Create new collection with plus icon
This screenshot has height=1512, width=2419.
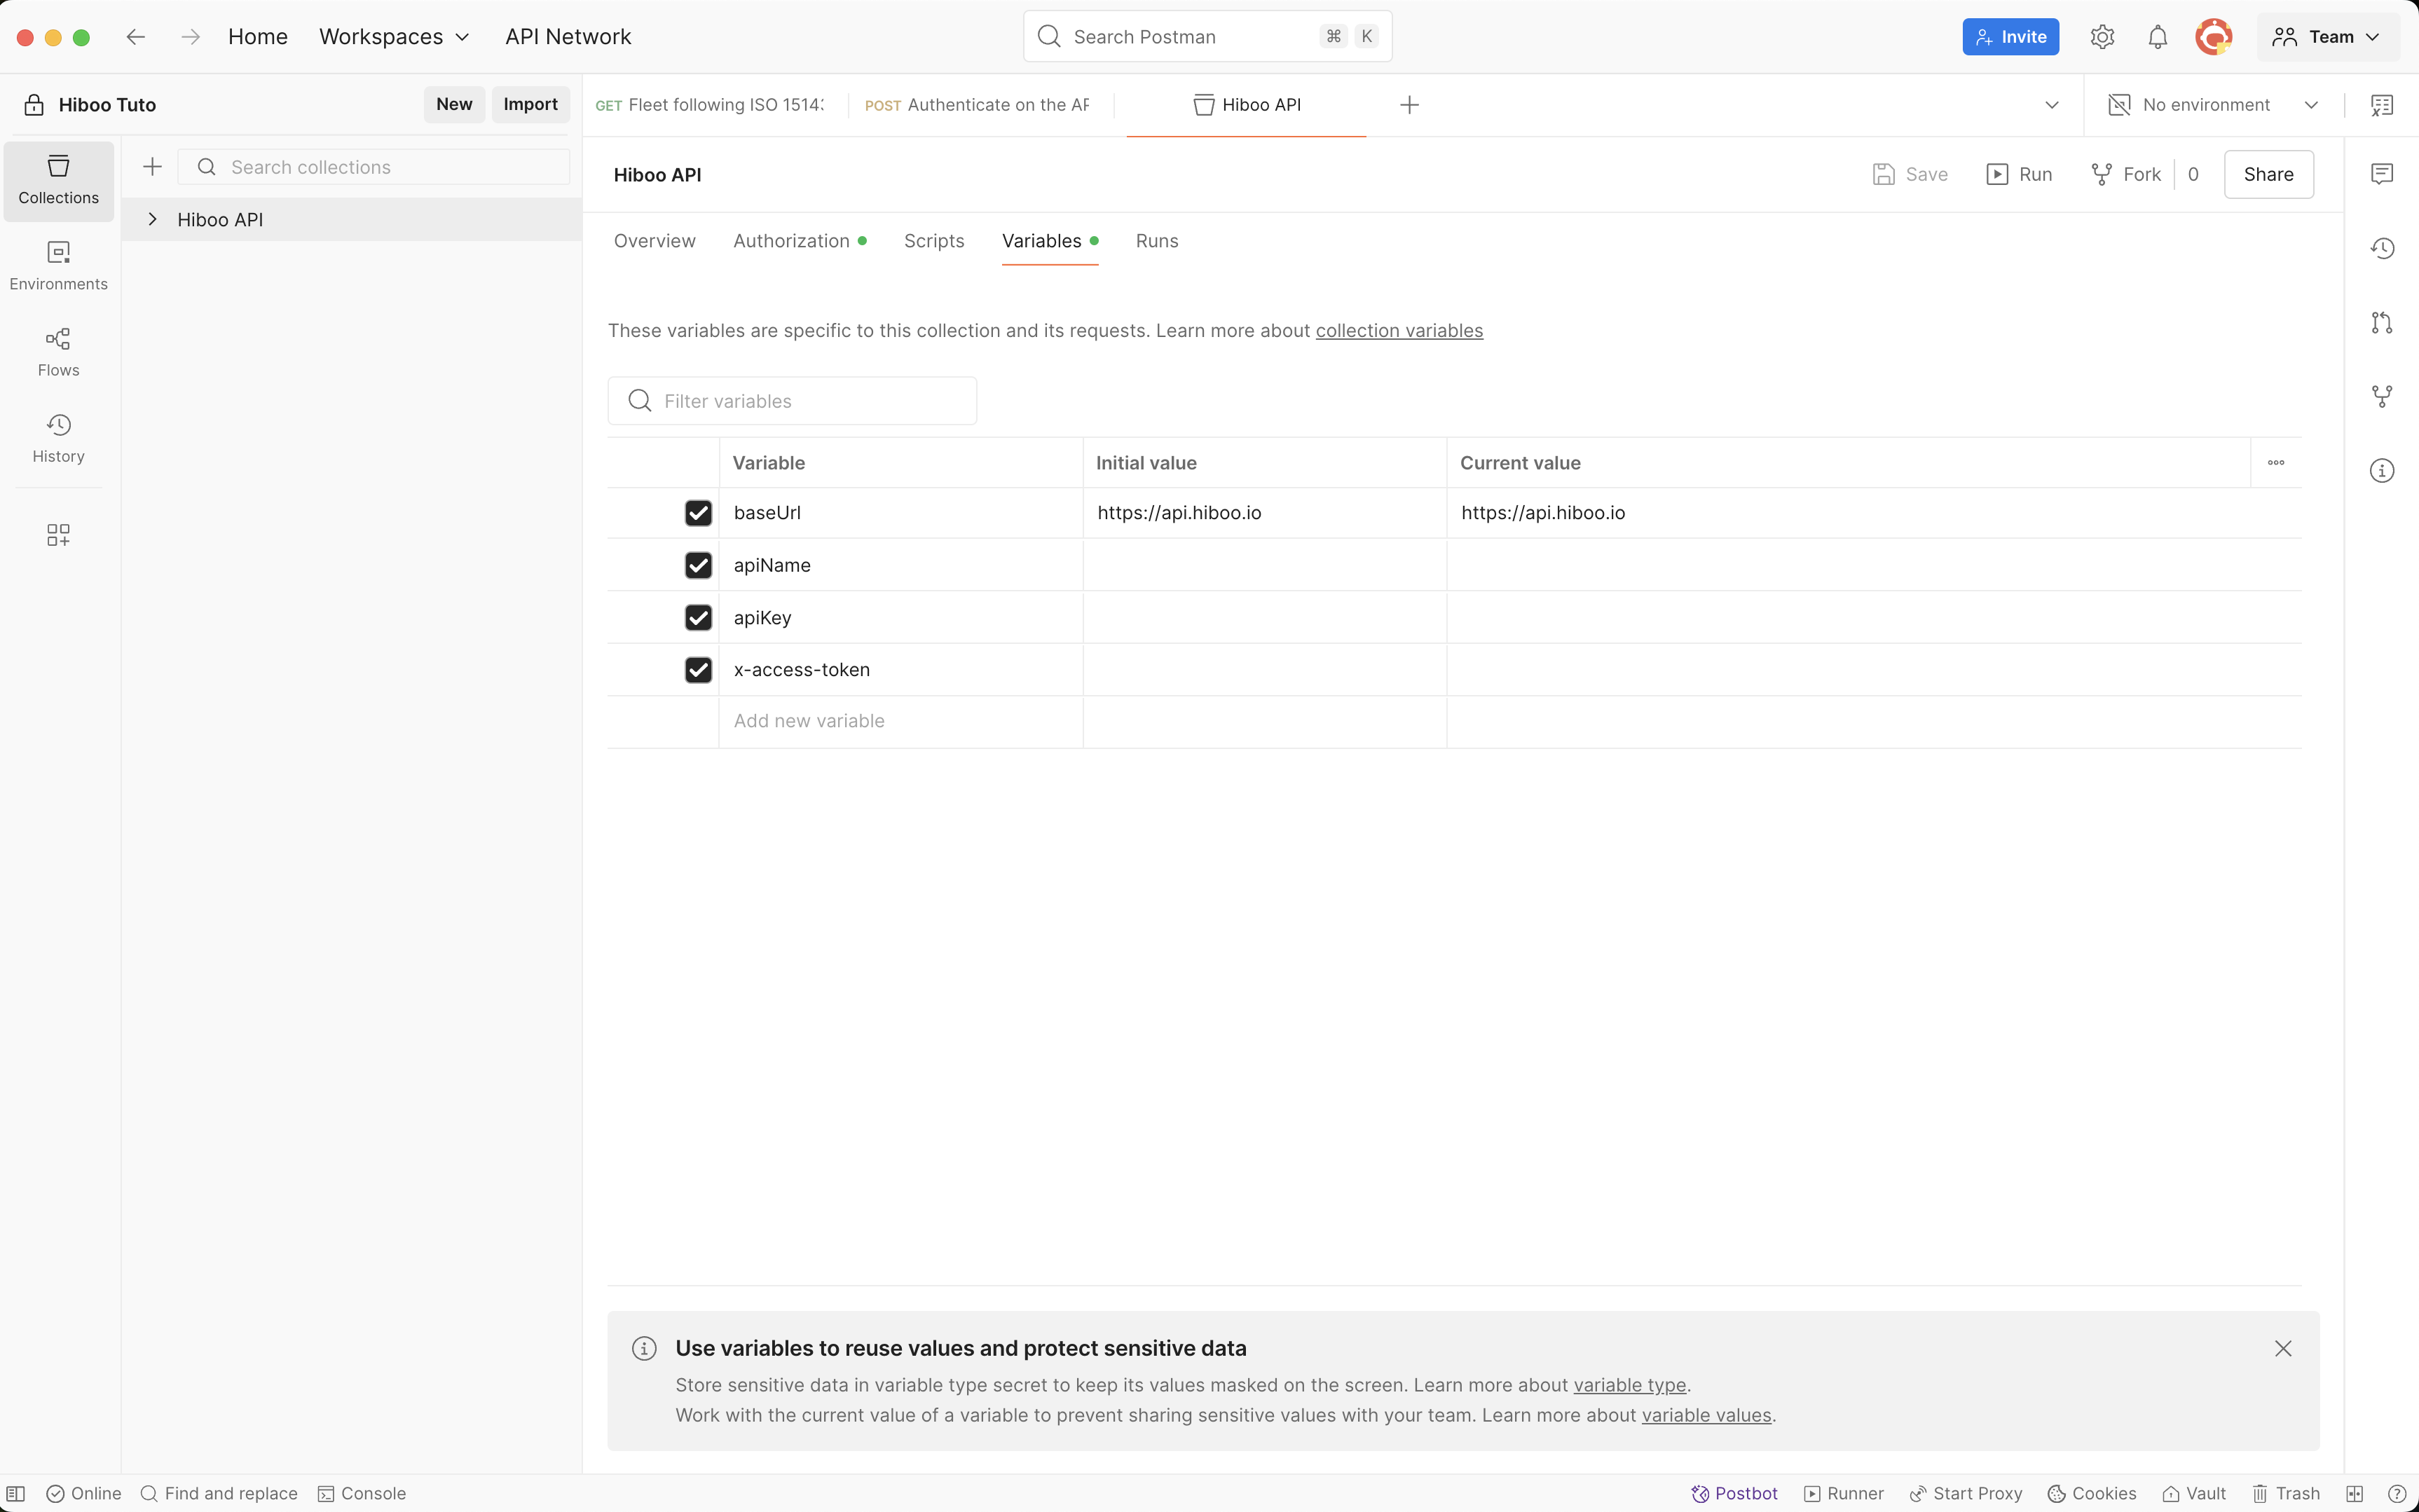tap(152, 167)
